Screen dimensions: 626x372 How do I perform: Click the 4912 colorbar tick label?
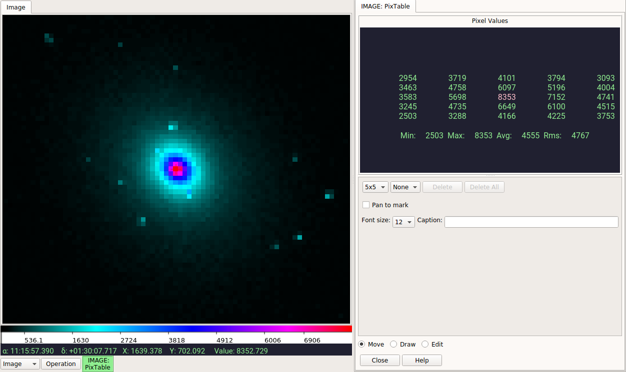224,340
